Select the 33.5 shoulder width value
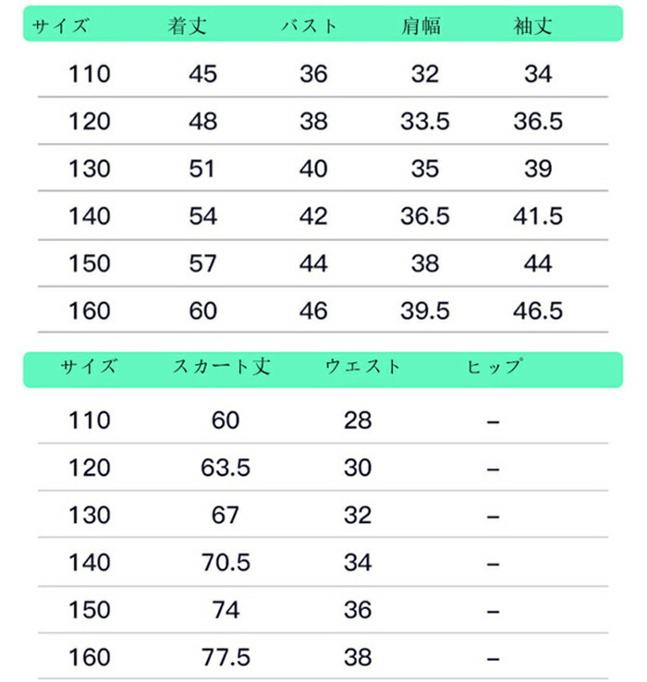The width and height of the screenshot is (647, 682). point(425,121)
